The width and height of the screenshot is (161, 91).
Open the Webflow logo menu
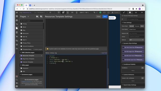[17, 12]
